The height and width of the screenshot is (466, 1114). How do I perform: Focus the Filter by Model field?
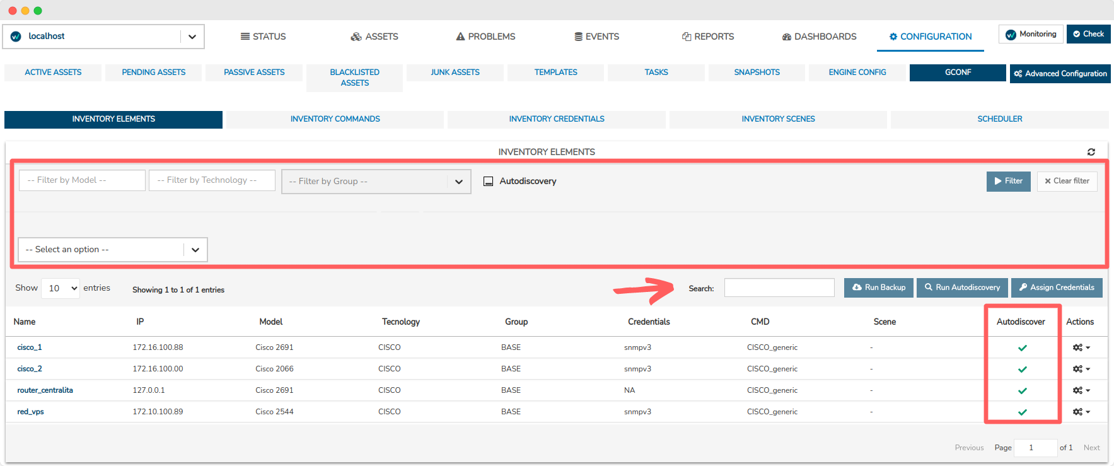coord(82,180)
